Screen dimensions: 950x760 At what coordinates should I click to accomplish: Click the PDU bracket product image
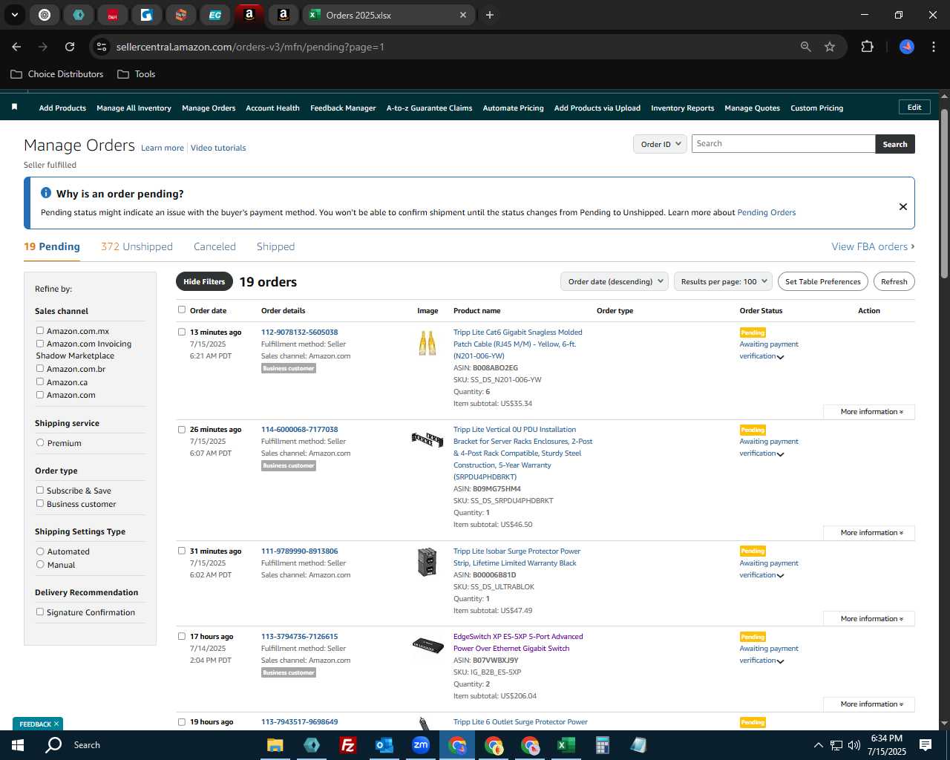pos(427,439)
